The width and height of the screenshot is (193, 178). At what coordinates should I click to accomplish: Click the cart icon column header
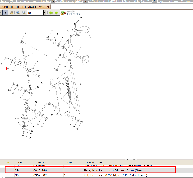[x=8, y=163]
